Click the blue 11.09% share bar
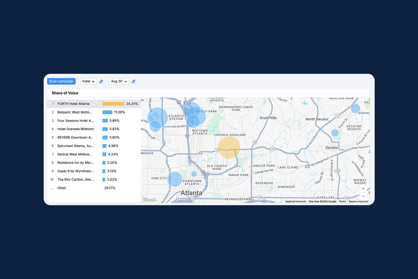The width and height of the screenshot is (418, 279). pyautogui.click(x=107, y=112)
